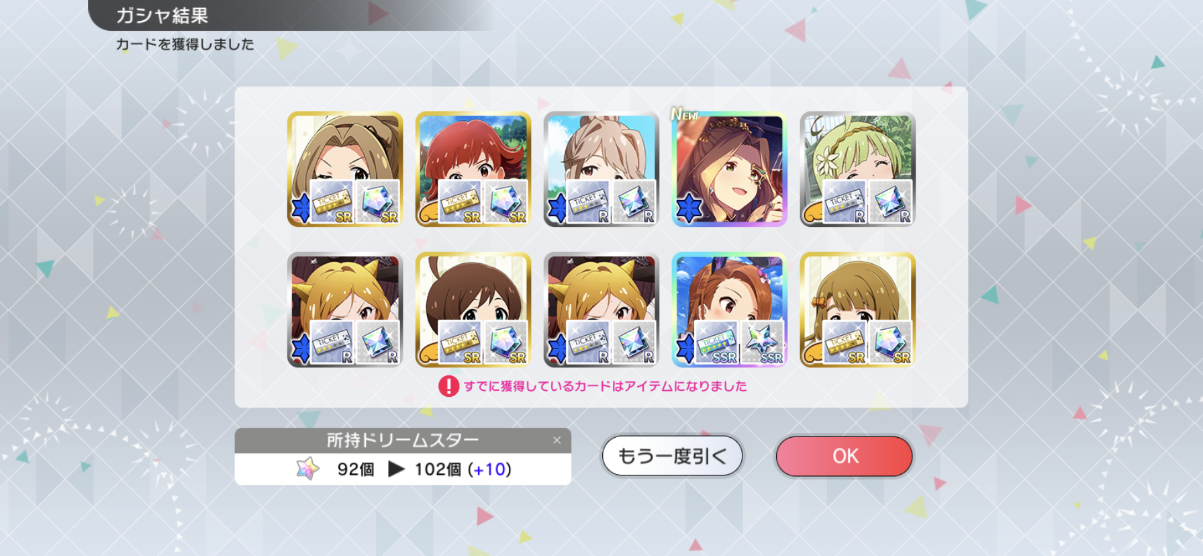
Task: Tap the red exclamation warning icon
Action: (x=448, y=386)
